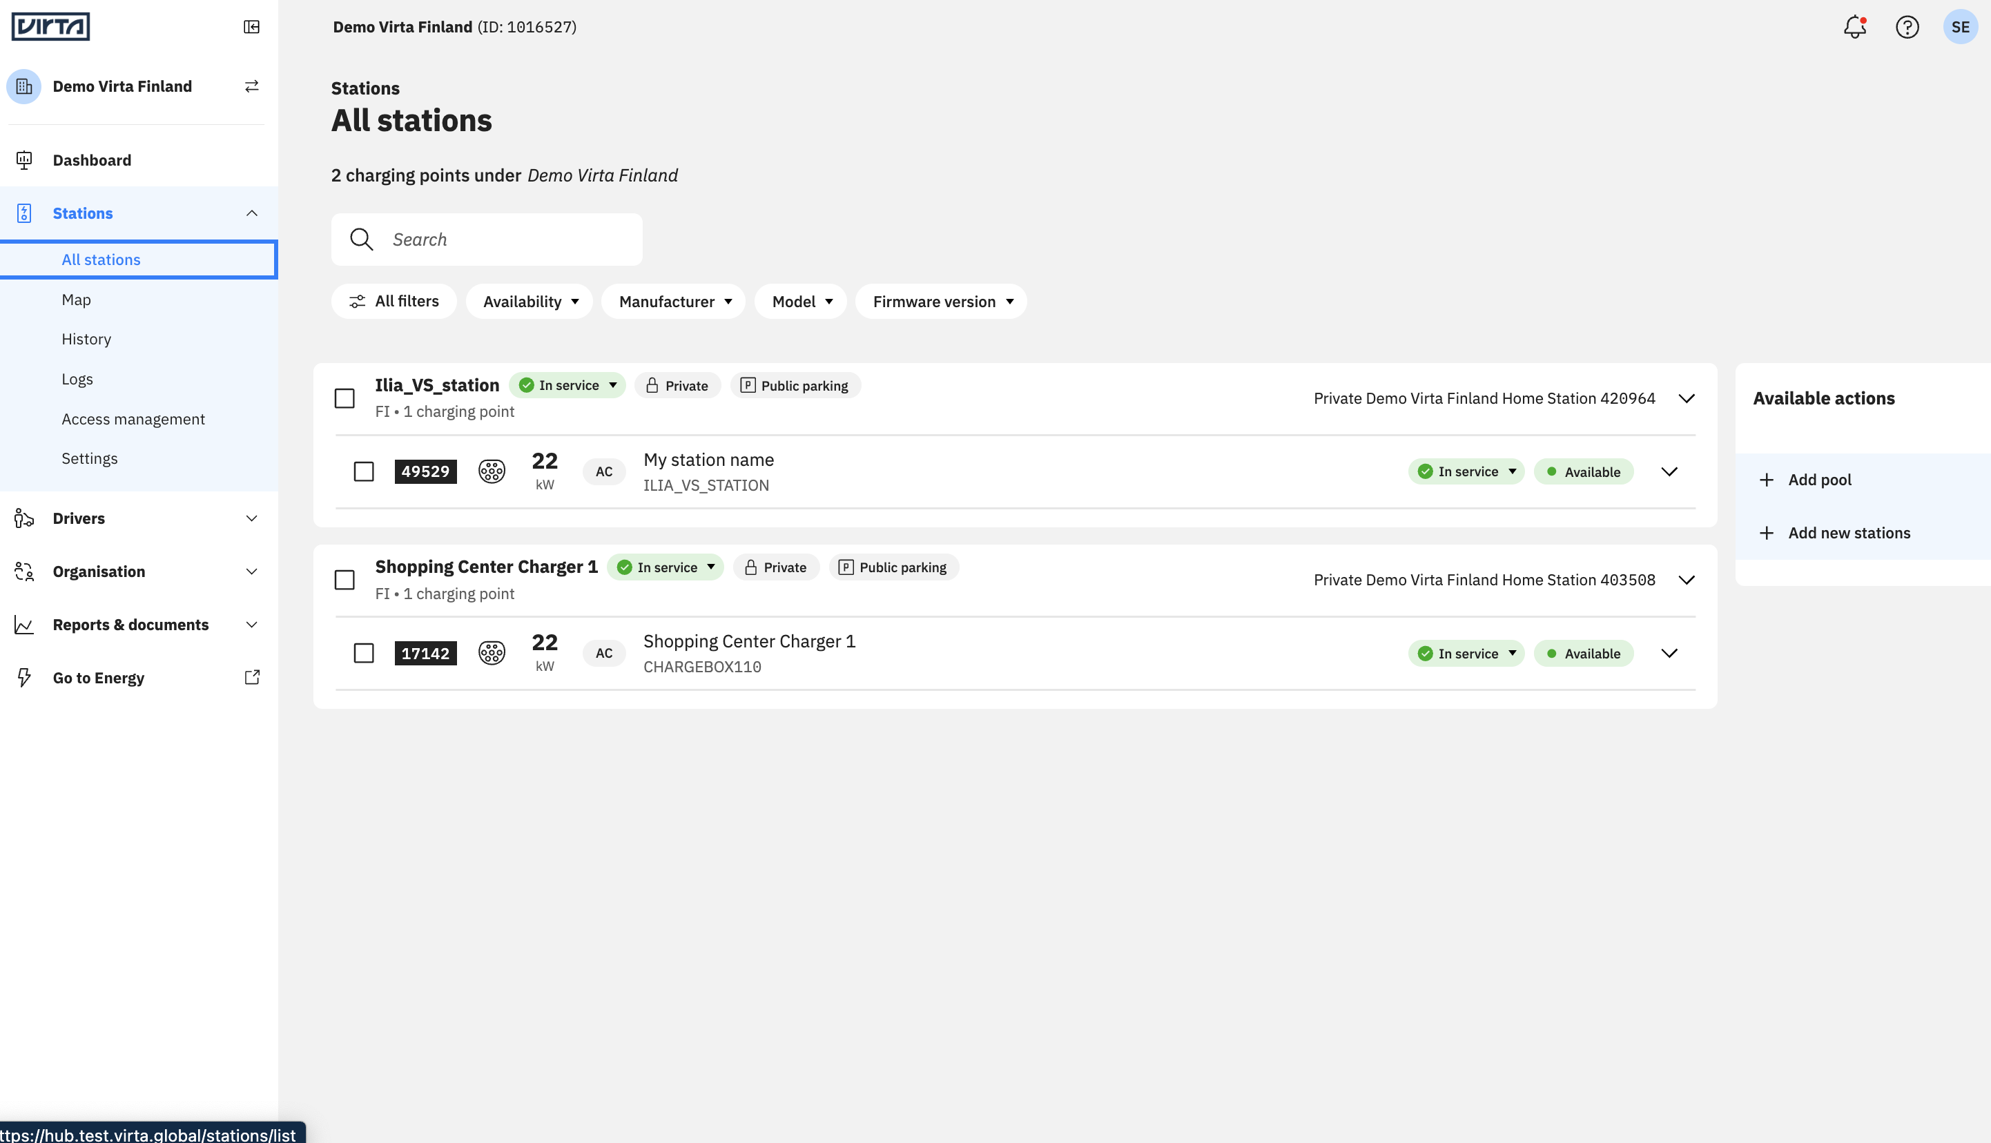Viewport: 1991px width, 1143px height.
Task: Expand the Organisation menu section
Action: [251, 571]
